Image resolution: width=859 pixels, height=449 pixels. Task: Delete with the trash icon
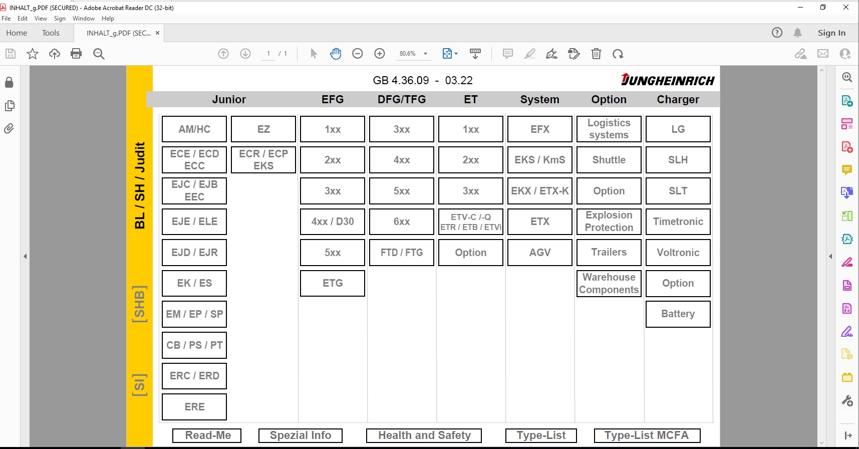(596, 54)
